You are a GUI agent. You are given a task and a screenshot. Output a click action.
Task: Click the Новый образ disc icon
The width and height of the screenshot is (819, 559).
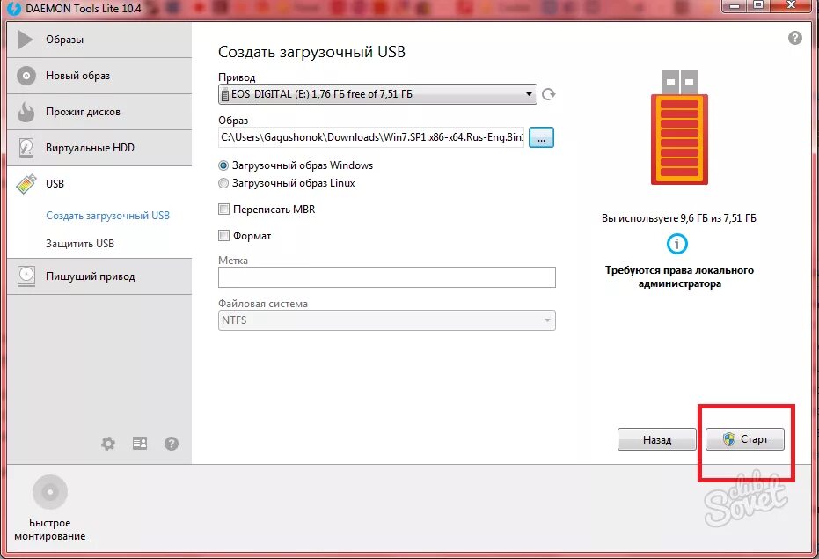tap(26, 76)
